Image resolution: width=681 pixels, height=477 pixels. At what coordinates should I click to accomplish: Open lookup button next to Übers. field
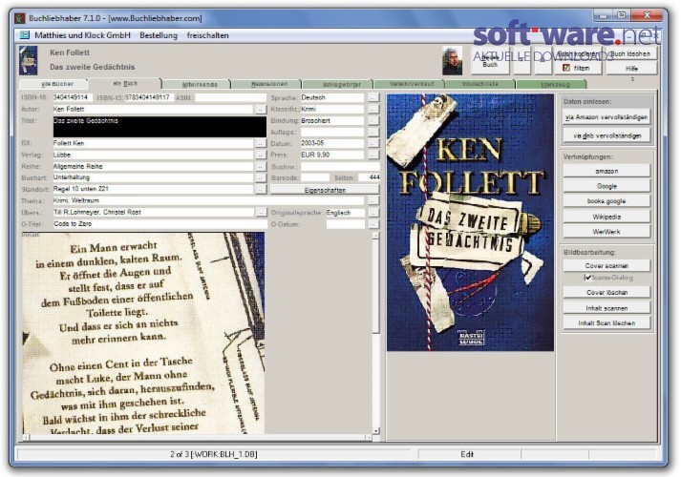pyautogui.click(x=261, y=213)
